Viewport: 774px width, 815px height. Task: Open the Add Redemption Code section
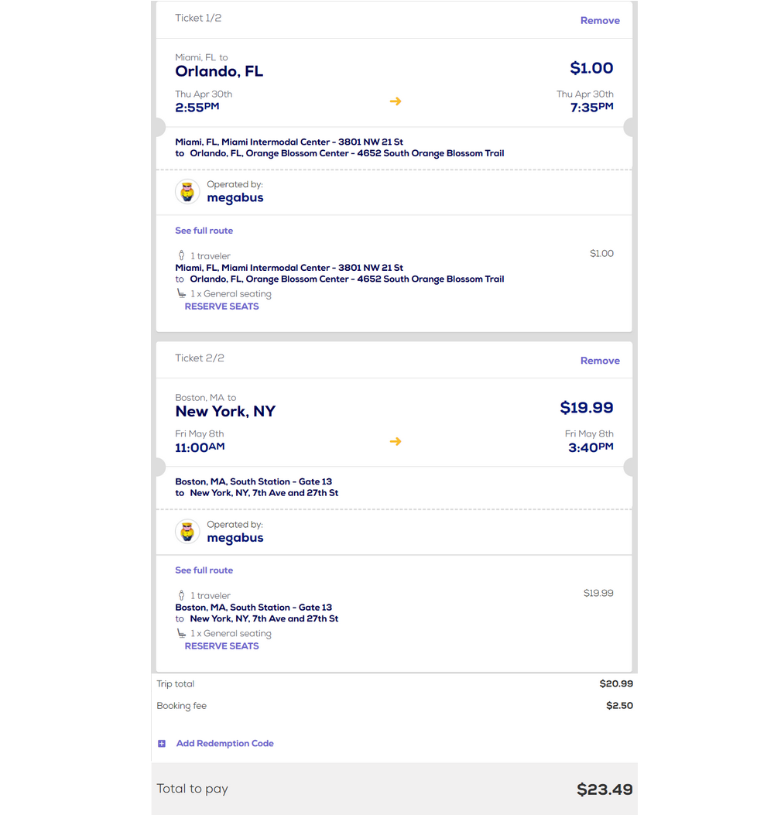click(224, 744)
